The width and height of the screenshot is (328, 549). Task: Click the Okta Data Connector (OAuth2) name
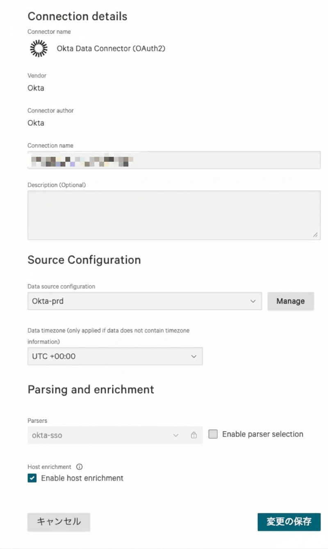point(111,49)
